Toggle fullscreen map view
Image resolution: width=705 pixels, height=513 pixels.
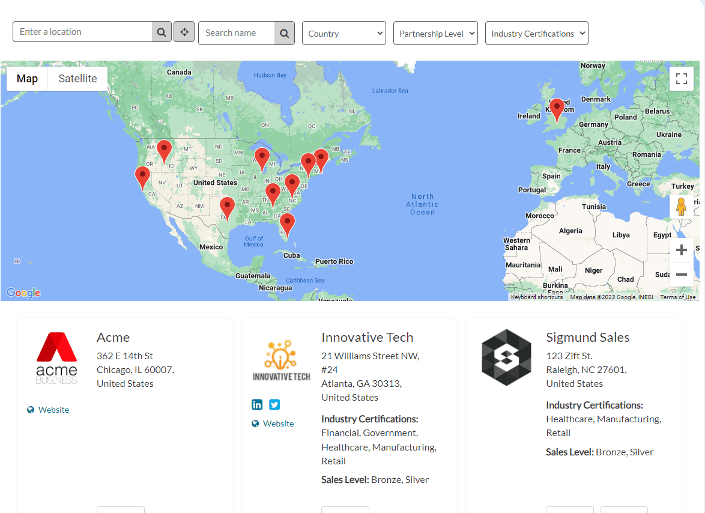click(681, 79)
